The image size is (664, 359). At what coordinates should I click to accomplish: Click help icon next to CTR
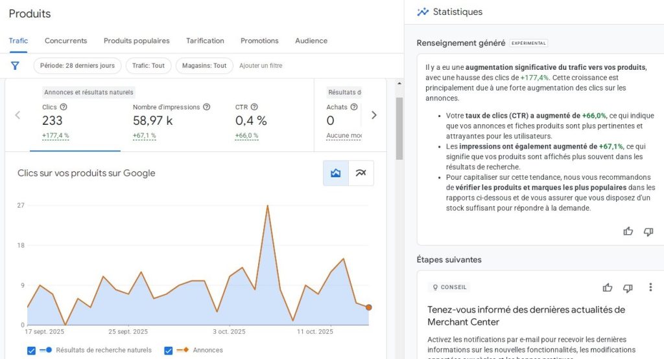[x=254, y=107]
